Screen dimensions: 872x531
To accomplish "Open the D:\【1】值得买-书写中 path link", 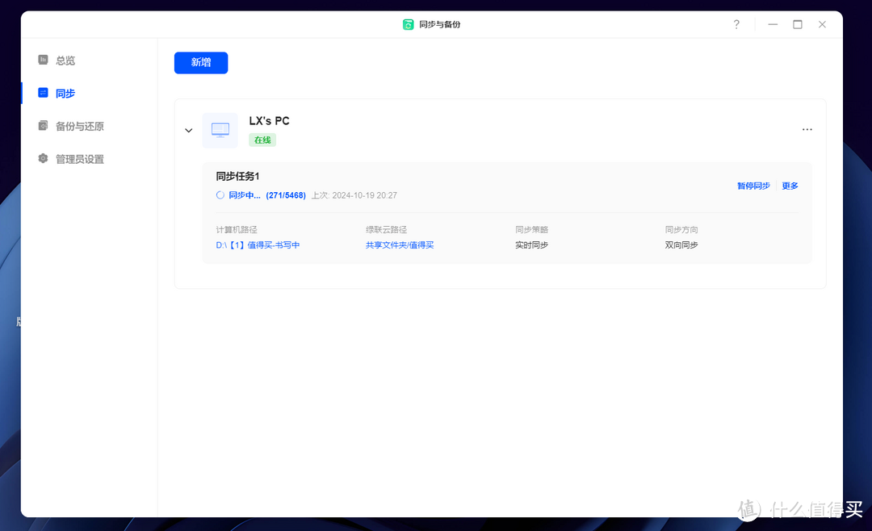I will click(258, 245).
